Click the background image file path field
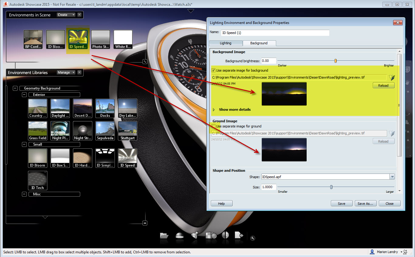 [299, 77]
